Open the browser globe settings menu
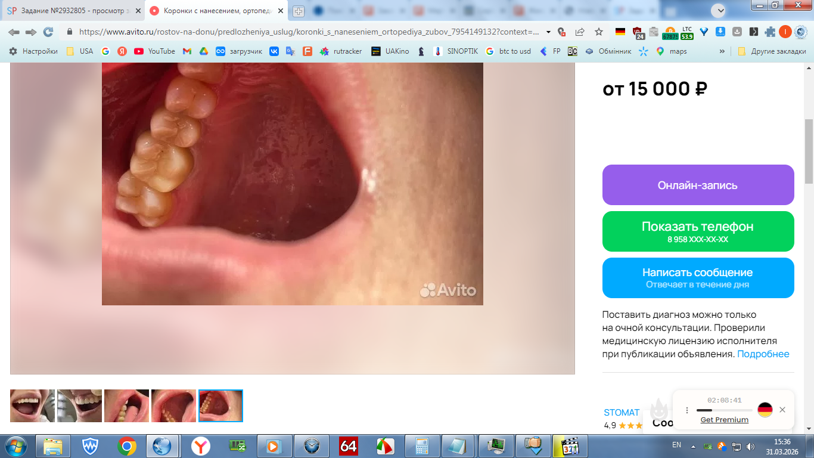This screenshot has width=814, height=458. [x=801, y=32]
